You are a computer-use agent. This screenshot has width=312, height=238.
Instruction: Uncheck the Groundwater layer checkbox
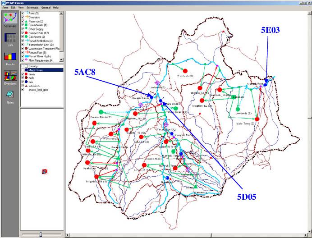click(x=23, y=25)
